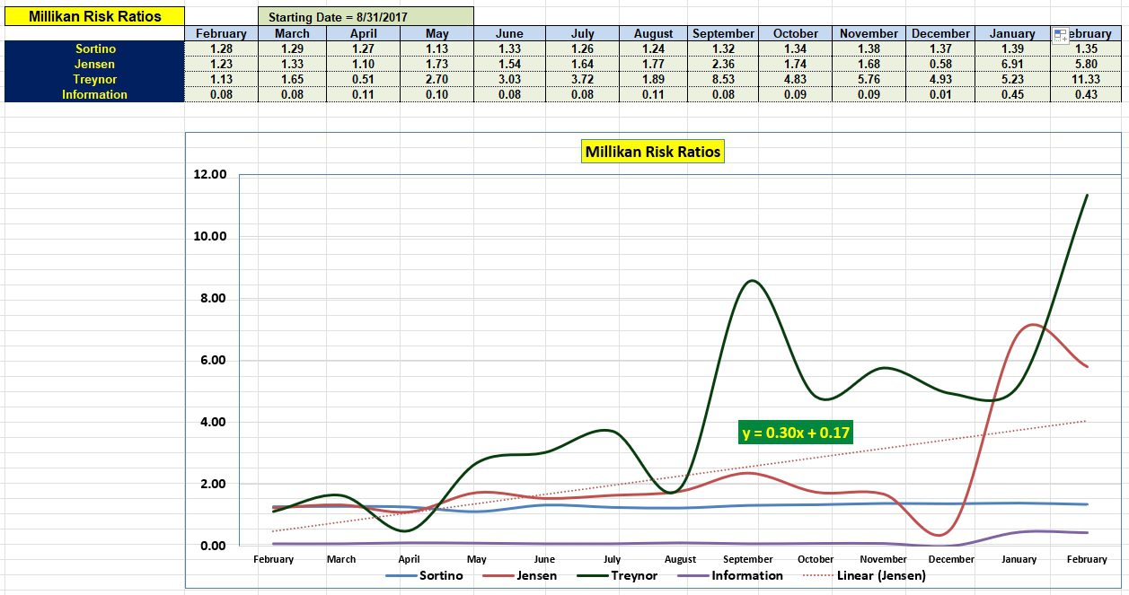Viewport: 1129px width, 595px height.
Task: Click the April label on chart horizontal axis
Action: (x=409, y=559)
